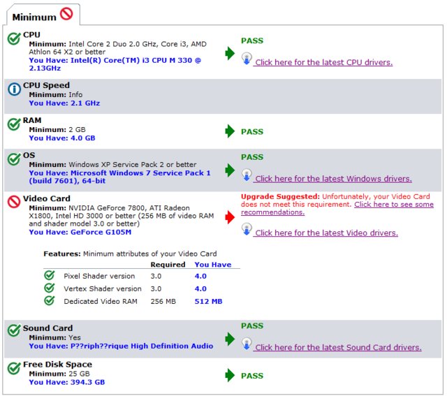The image size is (447, 396).
Task: Click the red fail icon beside Video Card
Action: 13,202
